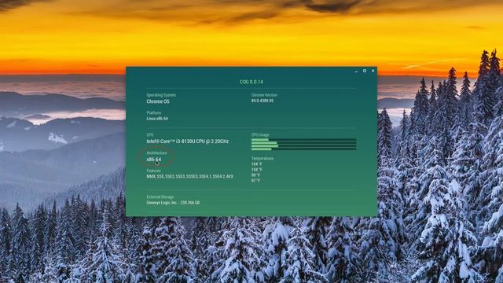Select the 'x86-64' architecture value
Image resolution: width=503 pixels, height=283 pixels.
(x=154, y=159)
